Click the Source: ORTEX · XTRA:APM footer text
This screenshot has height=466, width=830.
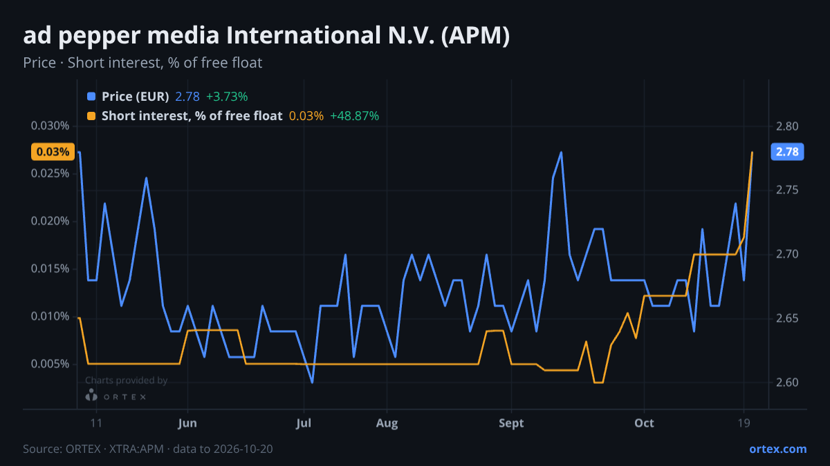tap(148, 449)
